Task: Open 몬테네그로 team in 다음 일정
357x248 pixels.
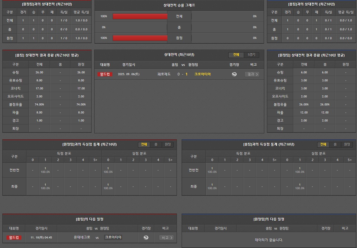Action: [x=82, y=238]
